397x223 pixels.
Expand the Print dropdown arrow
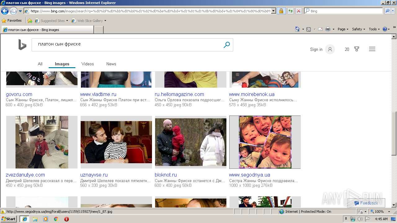[333, 29]
